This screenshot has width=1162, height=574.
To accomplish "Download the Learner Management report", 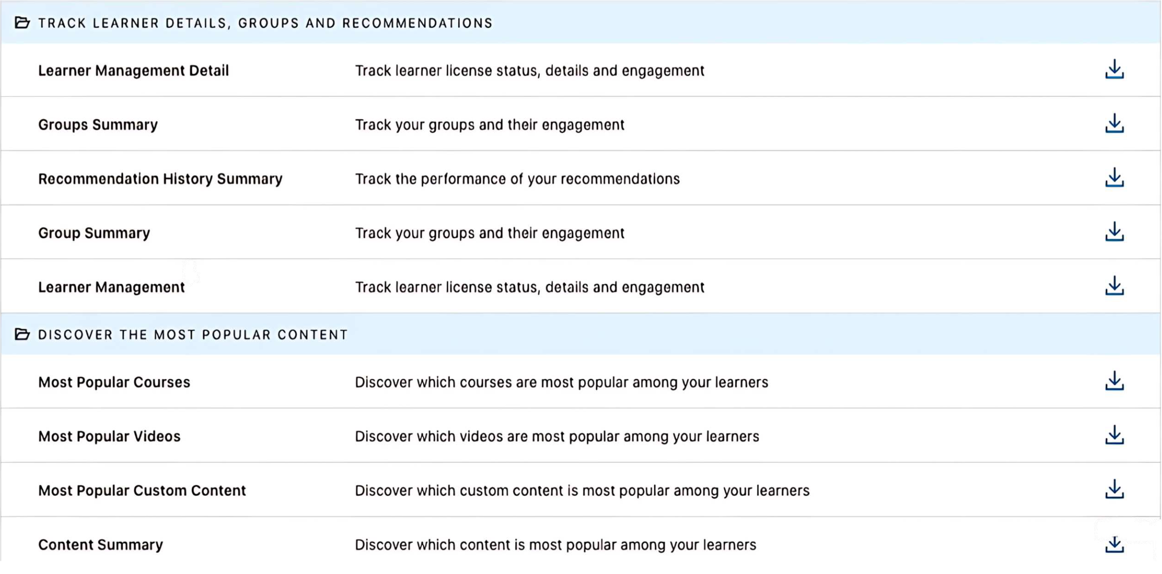I will click(1114, 286).
